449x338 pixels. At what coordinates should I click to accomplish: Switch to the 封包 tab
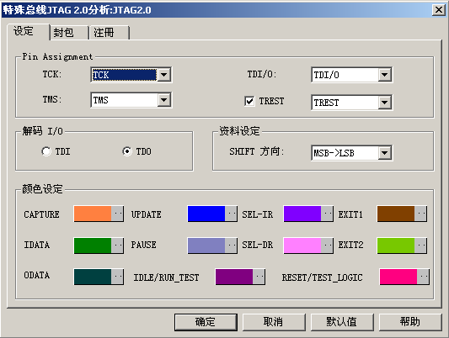(69, 33)
